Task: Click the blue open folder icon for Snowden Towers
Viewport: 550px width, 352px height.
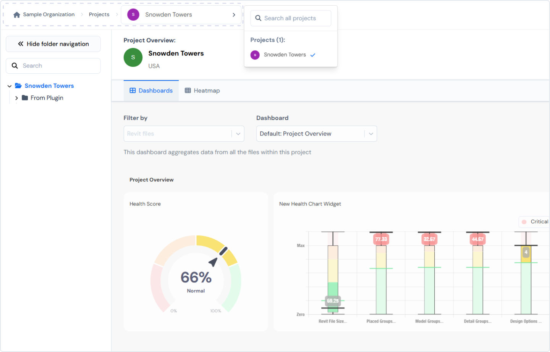Action: click(18, 86)
